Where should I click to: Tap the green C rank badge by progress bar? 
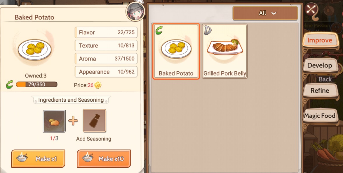pyautogui.click(x=10, y=84)
